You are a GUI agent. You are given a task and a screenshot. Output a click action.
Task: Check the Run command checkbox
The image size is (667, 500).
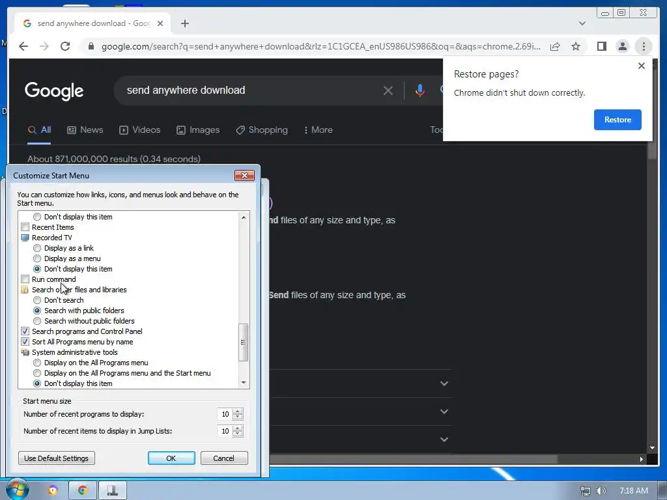tap(25, 279)
